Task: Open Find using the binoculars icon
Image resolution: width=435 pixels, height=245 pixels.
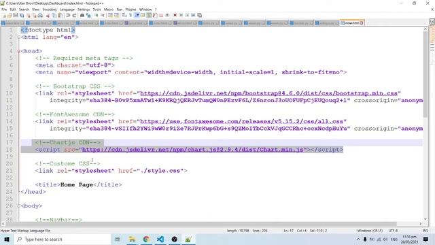Action: (82, 15)
